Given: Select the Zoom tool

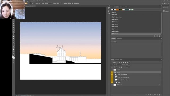Looking at the screenshot, I should (x=14, y=51).
